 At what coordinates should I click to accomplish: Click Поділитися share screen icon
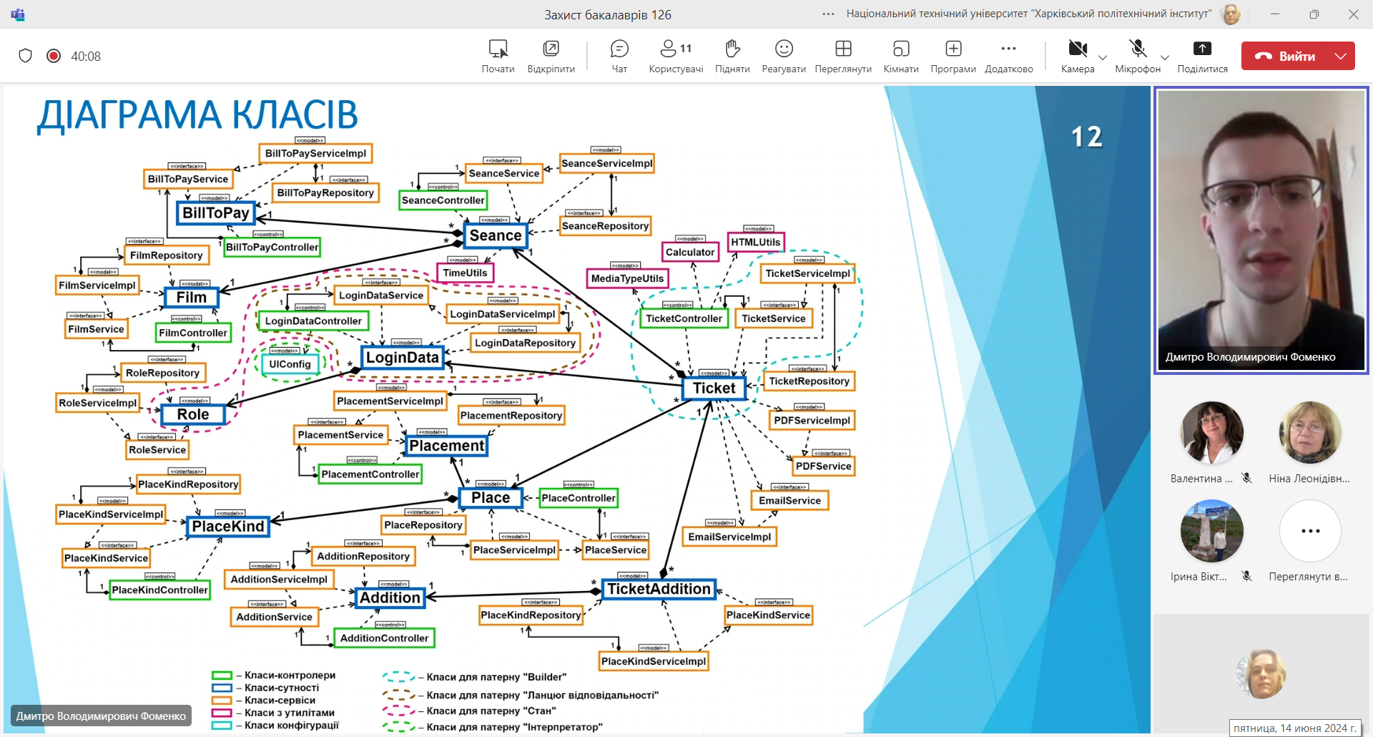[1202, 56]
